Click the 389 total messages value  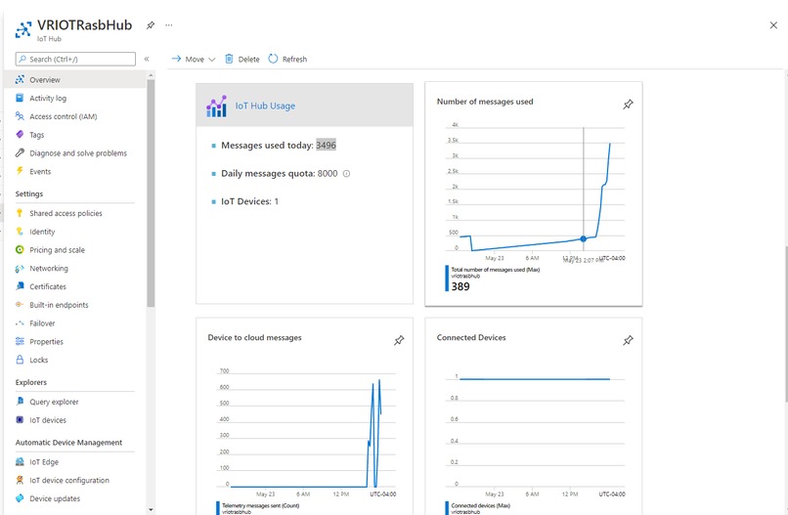pos(460,286)
